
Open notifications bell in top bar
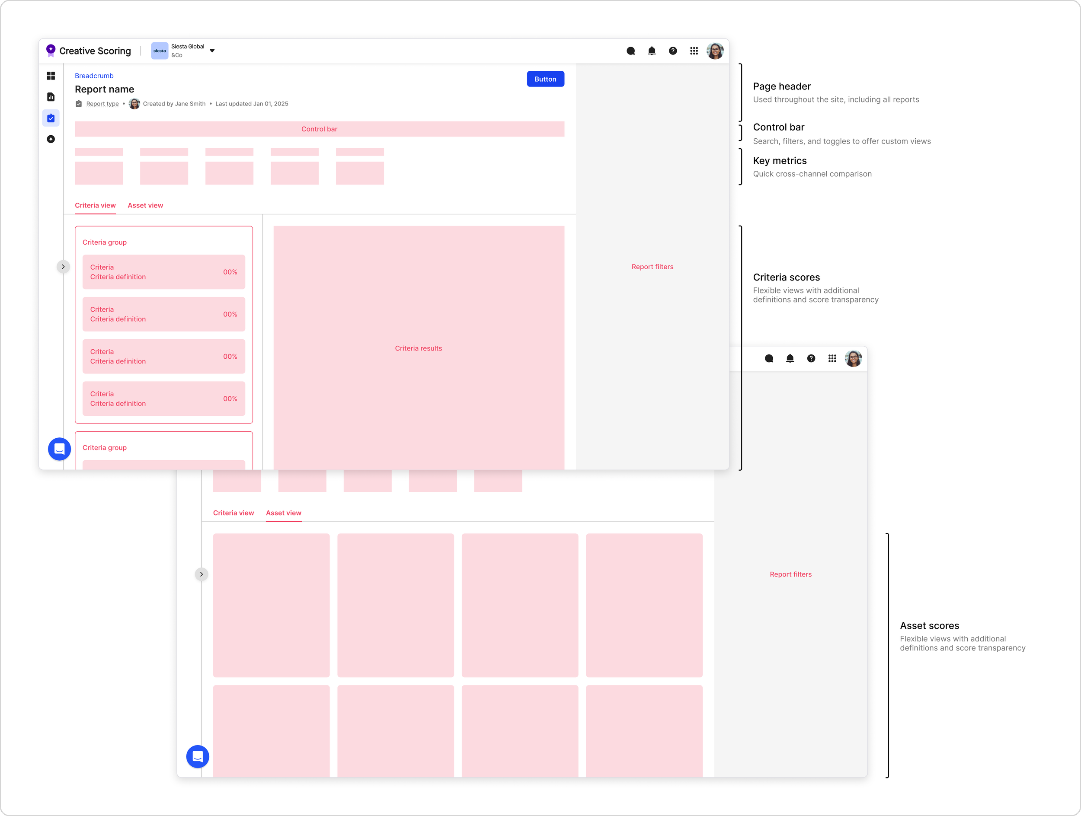coord(652,51)
